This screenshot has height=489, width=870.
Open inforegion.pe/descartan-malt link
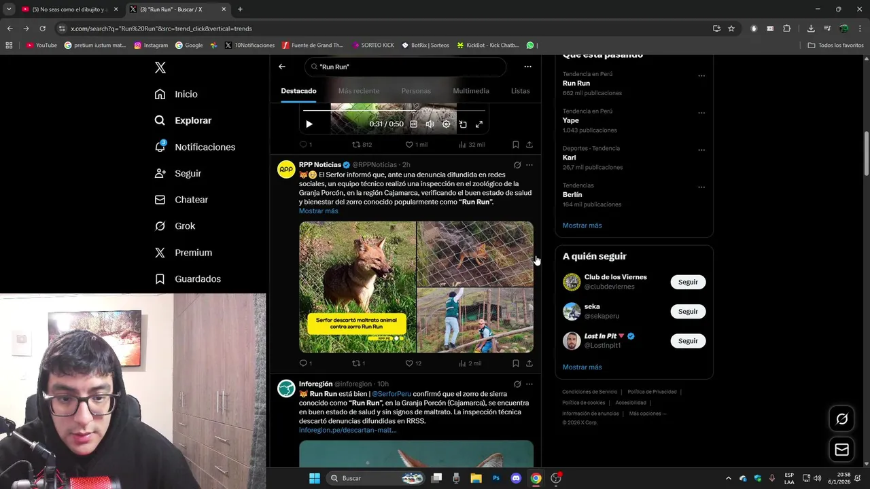tap(347, 430)
